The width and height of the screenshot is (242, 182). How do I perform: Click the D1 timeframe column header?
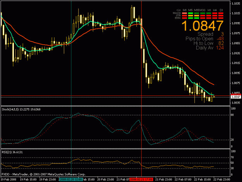[x=221, y=10]
